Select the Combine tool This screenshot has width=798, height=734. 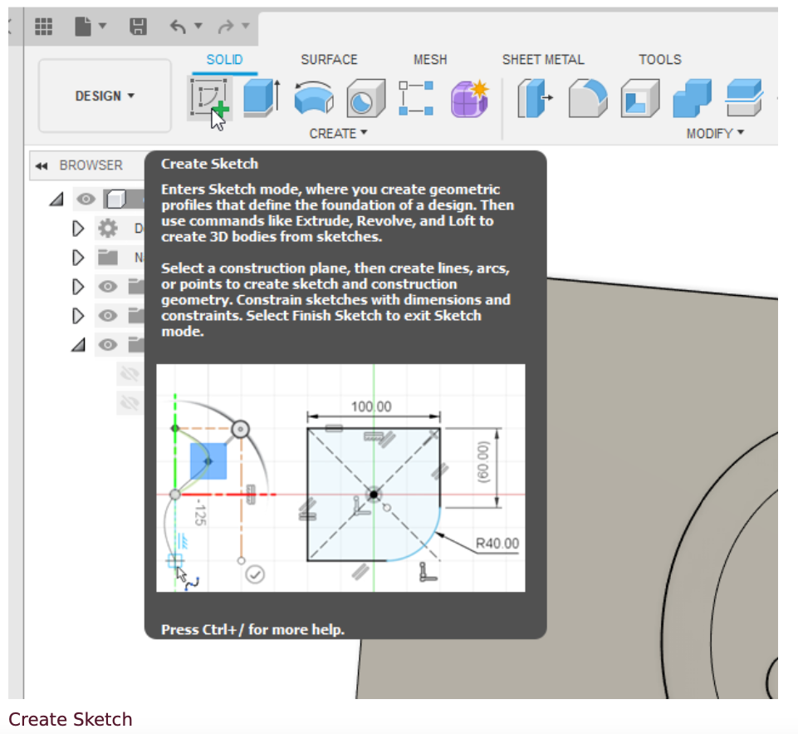(693, 98)
